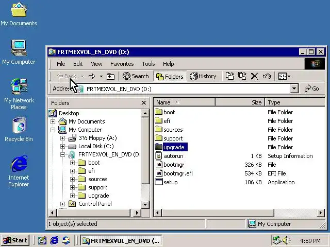
Task: Collapse the FRTMEXVOL_EN_DVD (D:) node
Action: click(x=62, y=154)
